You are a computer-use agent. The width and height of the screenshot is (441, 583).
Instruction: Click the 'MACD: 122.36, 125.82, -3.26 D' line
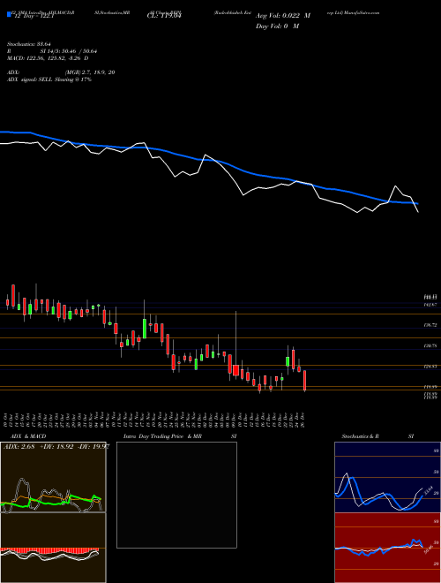coord(48,58)
